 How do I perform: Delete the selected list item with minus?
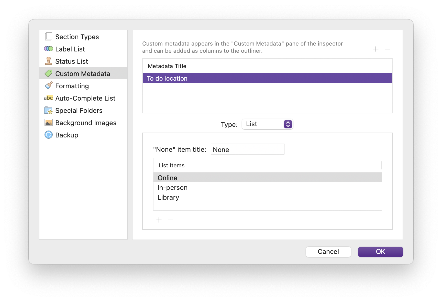coord(170,220)
